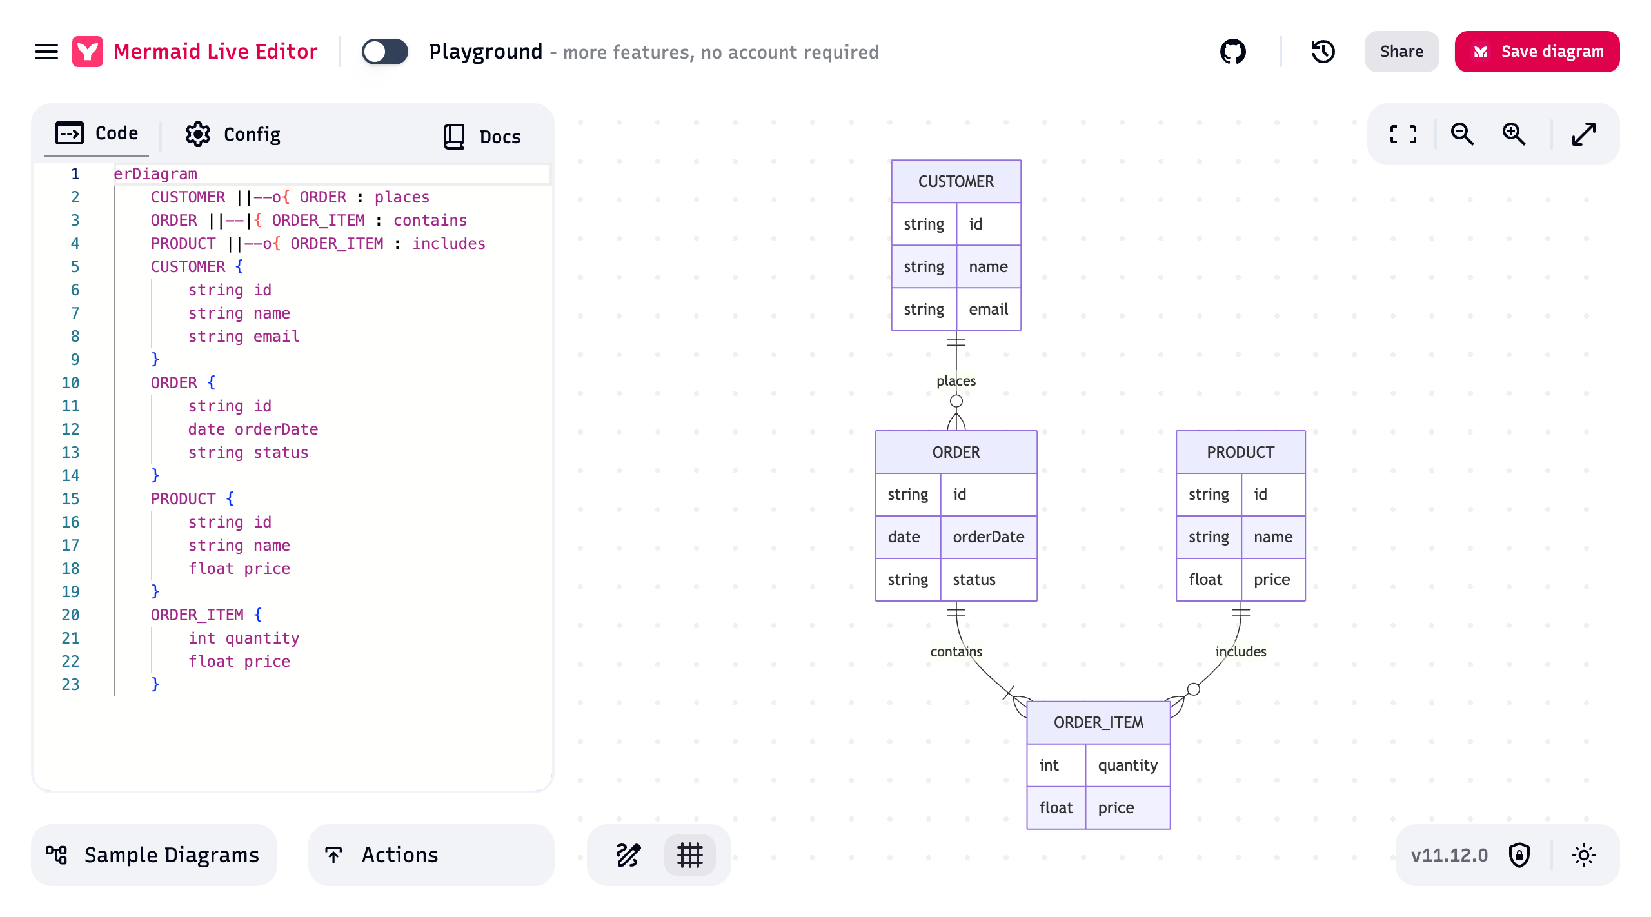Expand the diagram to full screen
Image resolution: width=1651 pixels, height=917 pixels.
1584,134
